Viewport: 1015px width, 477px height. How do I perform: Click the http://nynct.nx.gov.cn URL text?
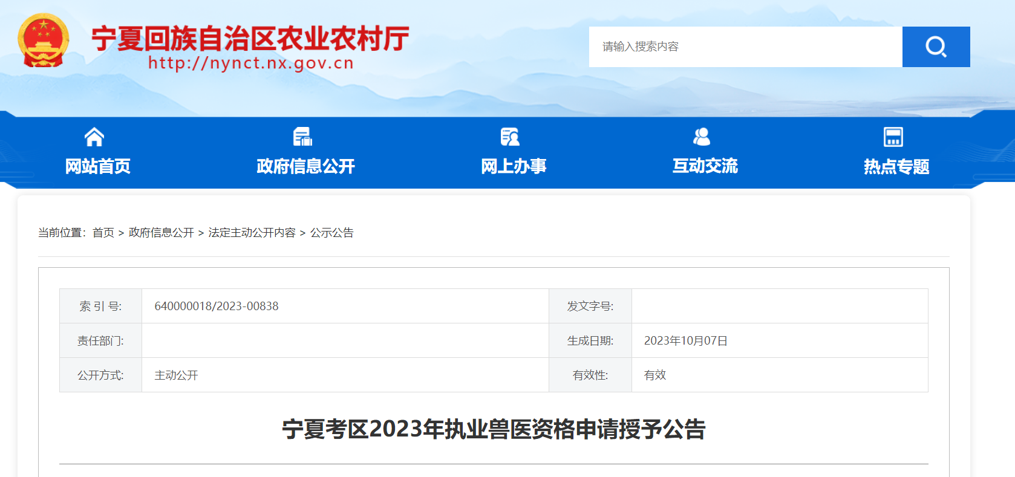(x=251, y=63)
